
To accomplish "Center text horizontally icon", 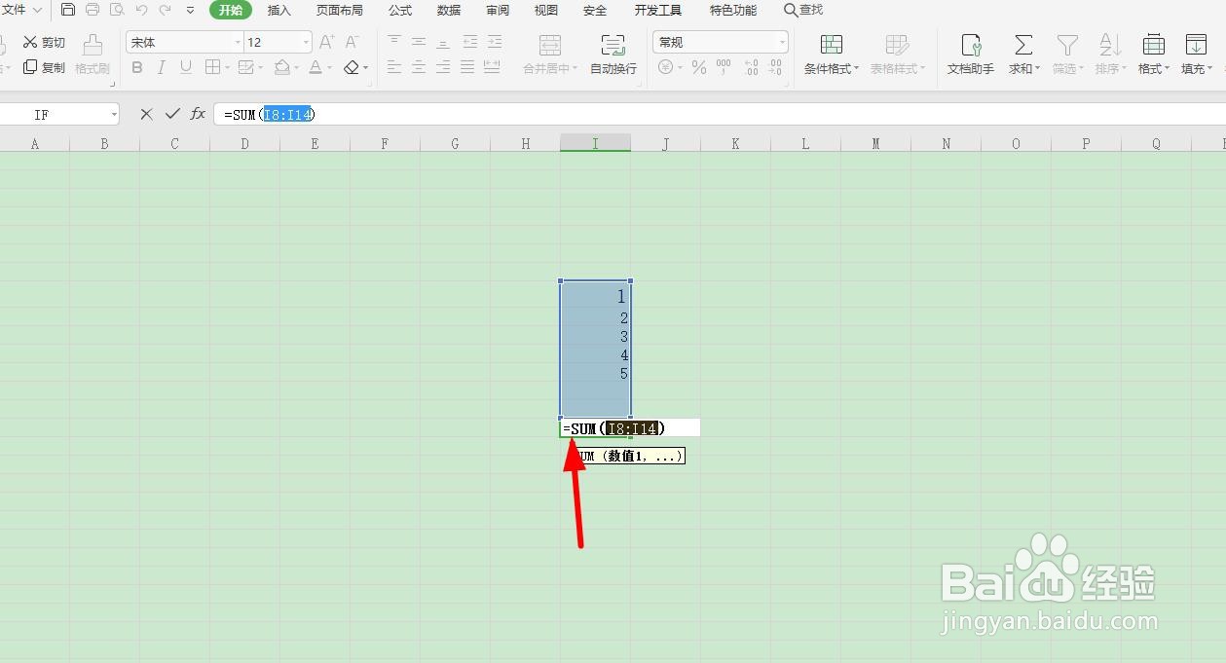I will (419, 67).
